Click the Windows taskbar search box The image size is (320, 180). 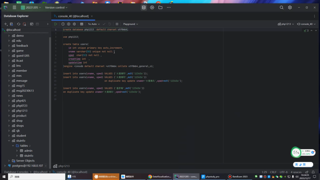coord(37,177)
